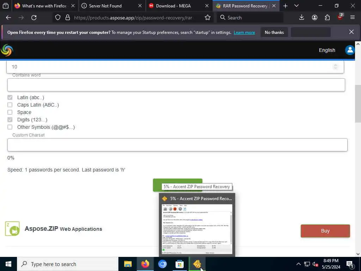
Task: Open the Firefox hamburger menu
Action: (x=353, y=18)
